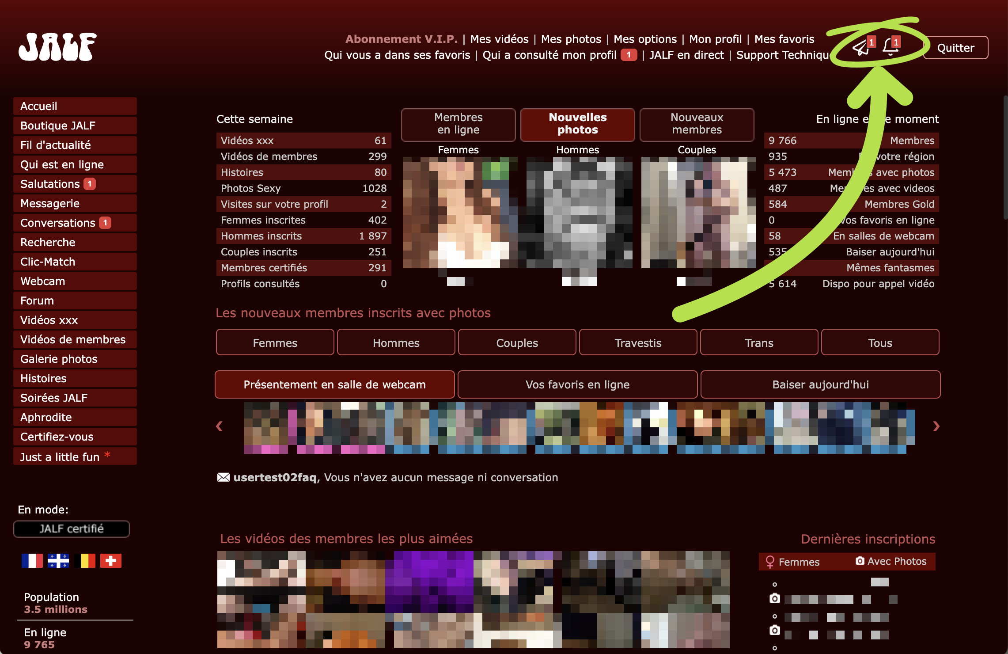Open Conversations in the sidebar

tap(75, 223)
